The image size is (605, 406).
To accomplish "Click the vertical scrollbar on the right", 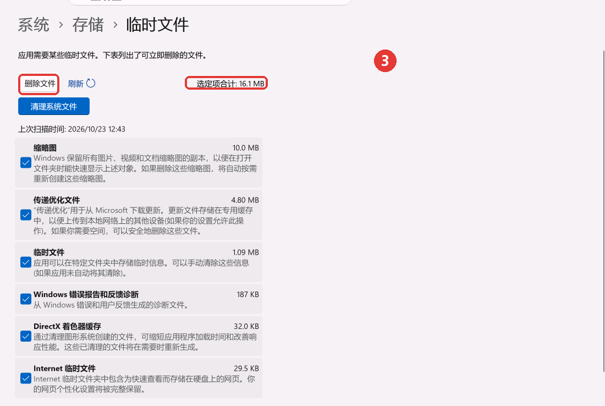I will click(x=603, y=211).
